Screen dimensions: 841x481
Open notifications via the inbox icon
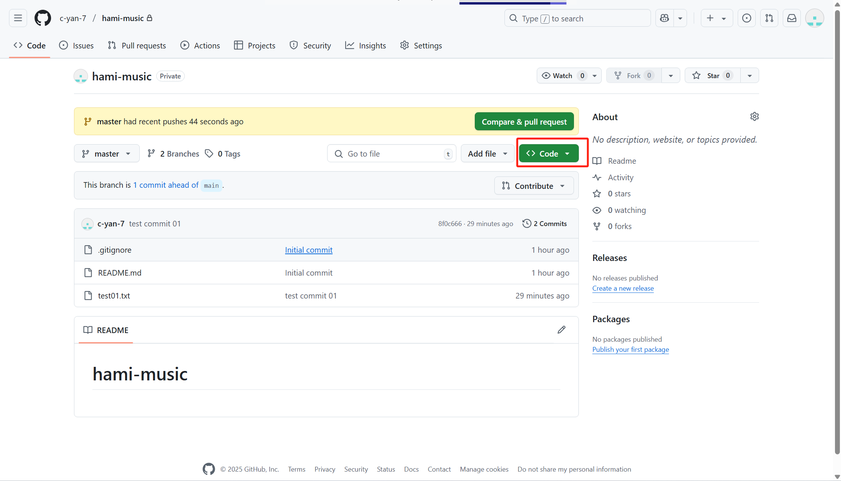(x=791, y=18)
